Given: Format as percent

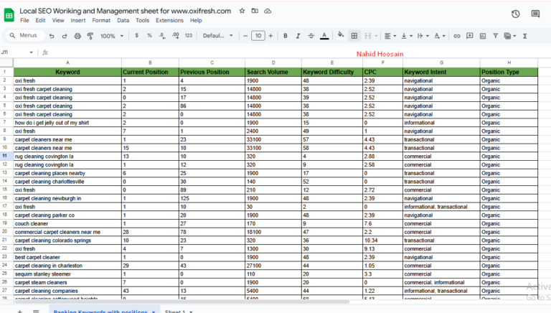Looking at the screenshot, I should point(149,35).
